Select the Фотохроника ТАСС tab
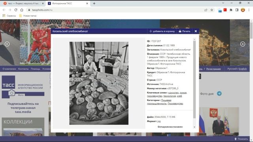 pos(68,4)
